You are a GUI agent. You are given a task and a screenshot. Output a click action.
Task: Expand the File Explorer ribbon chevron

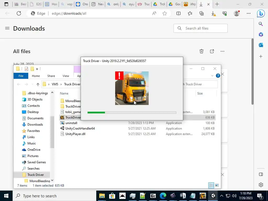pyautogui.click(x=212, y=76)
